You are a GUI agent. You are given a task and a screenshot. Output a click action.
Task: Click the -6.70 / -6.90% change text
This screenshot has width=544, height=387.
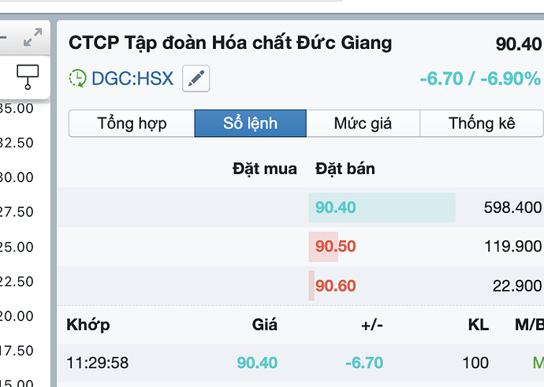click(480, 79)
